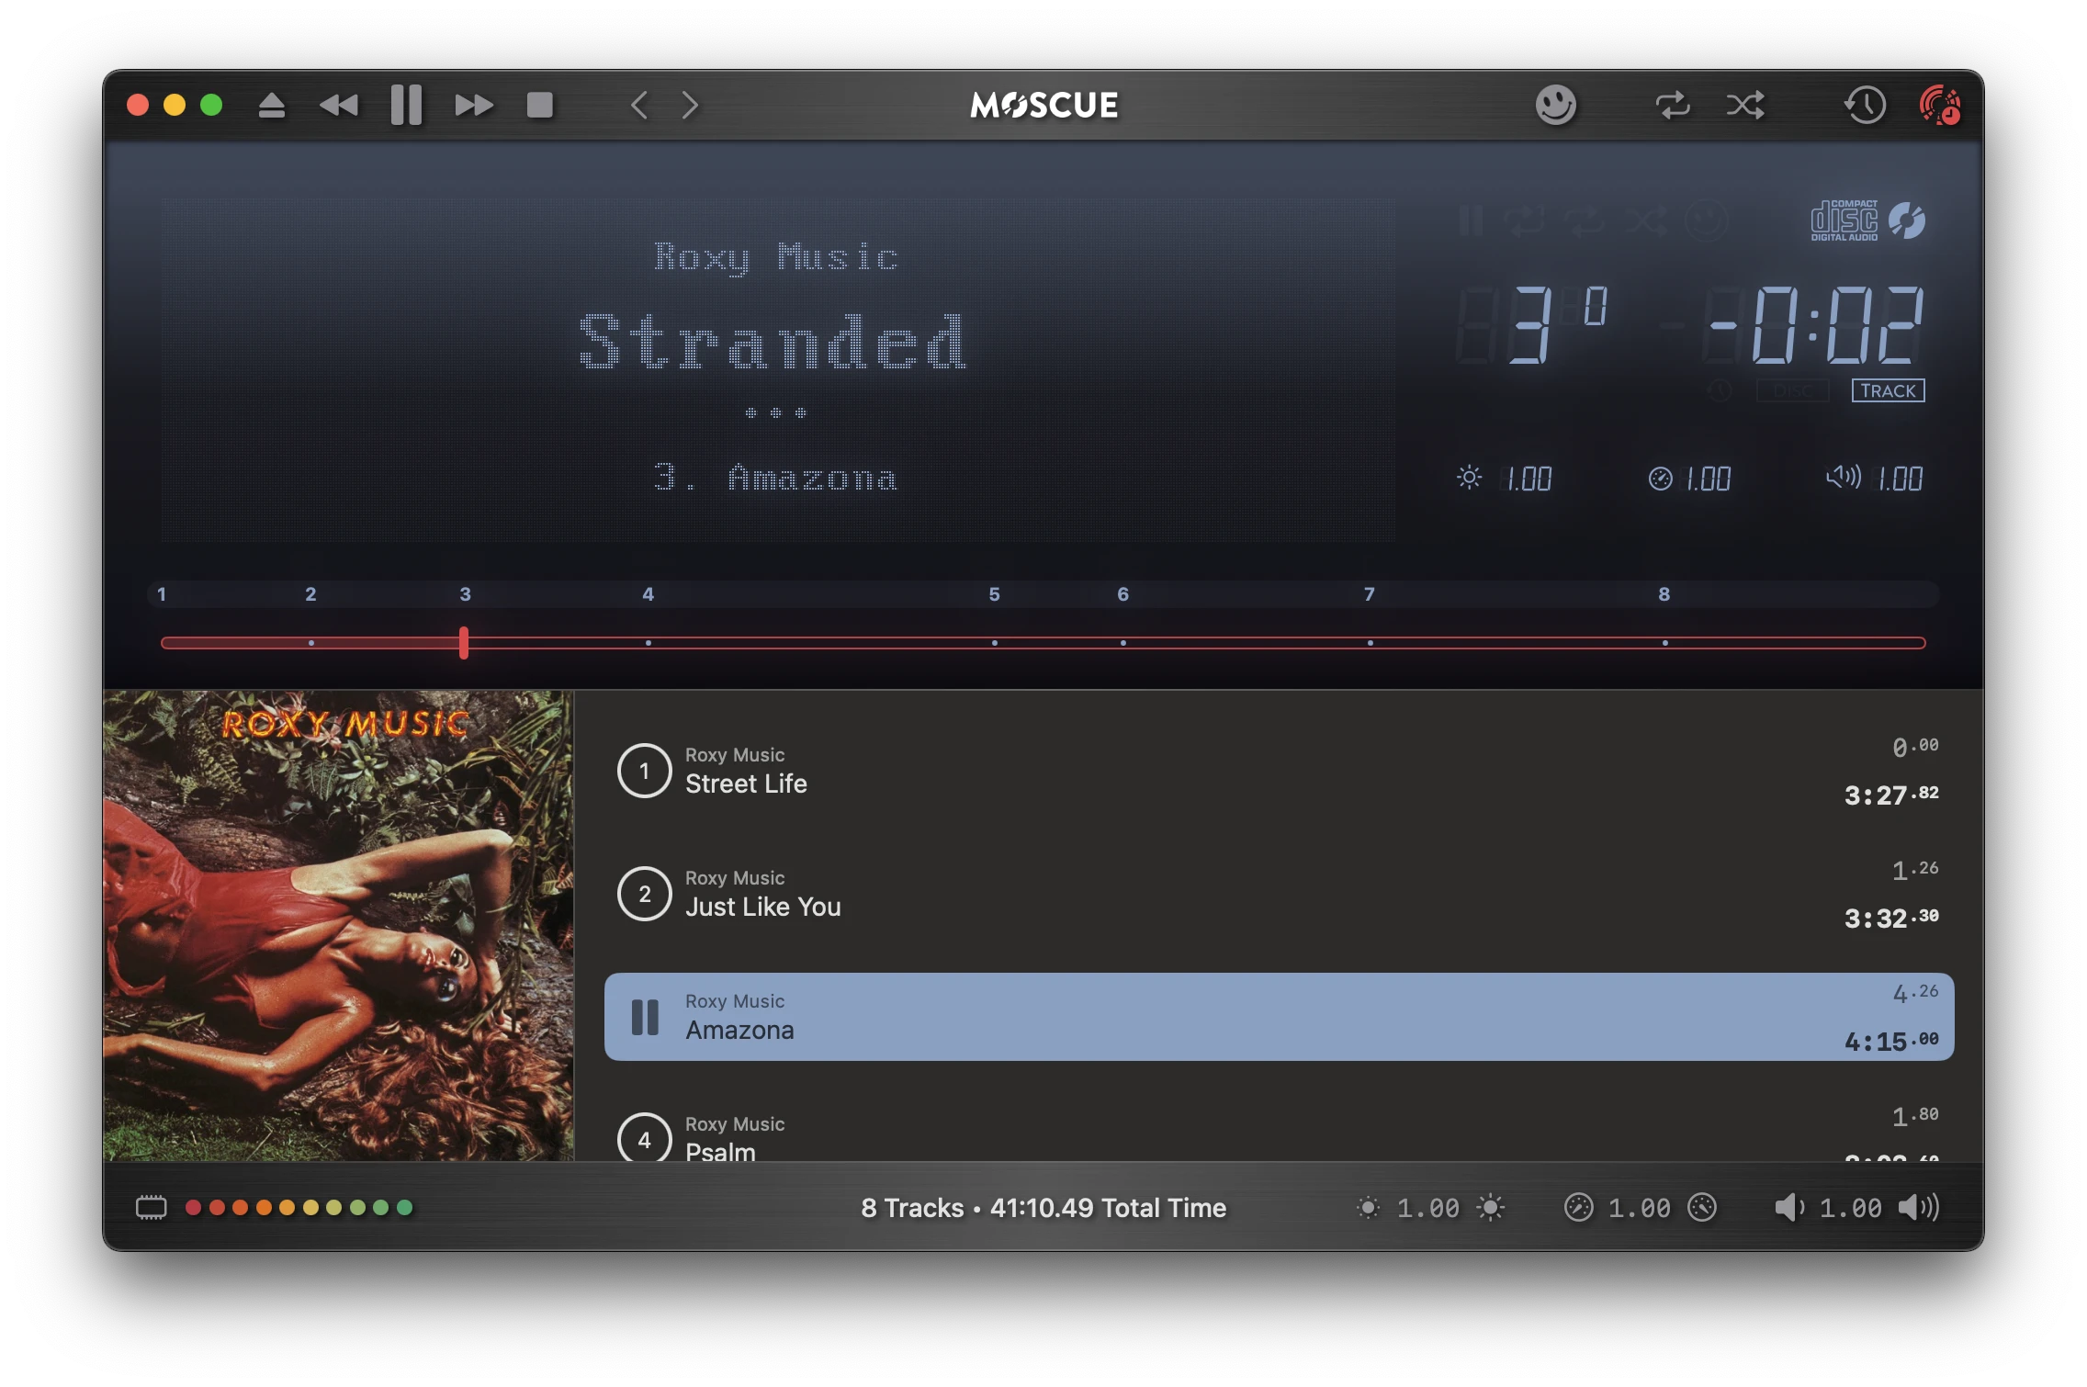
Task: Click the first red dot in status bar
Action: 193,1207
